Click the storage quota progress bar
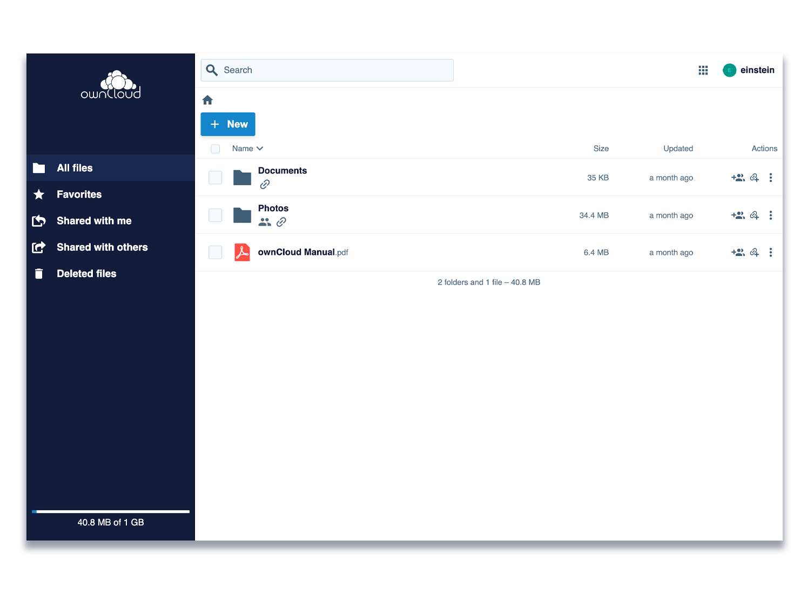 tap(111, 511)
